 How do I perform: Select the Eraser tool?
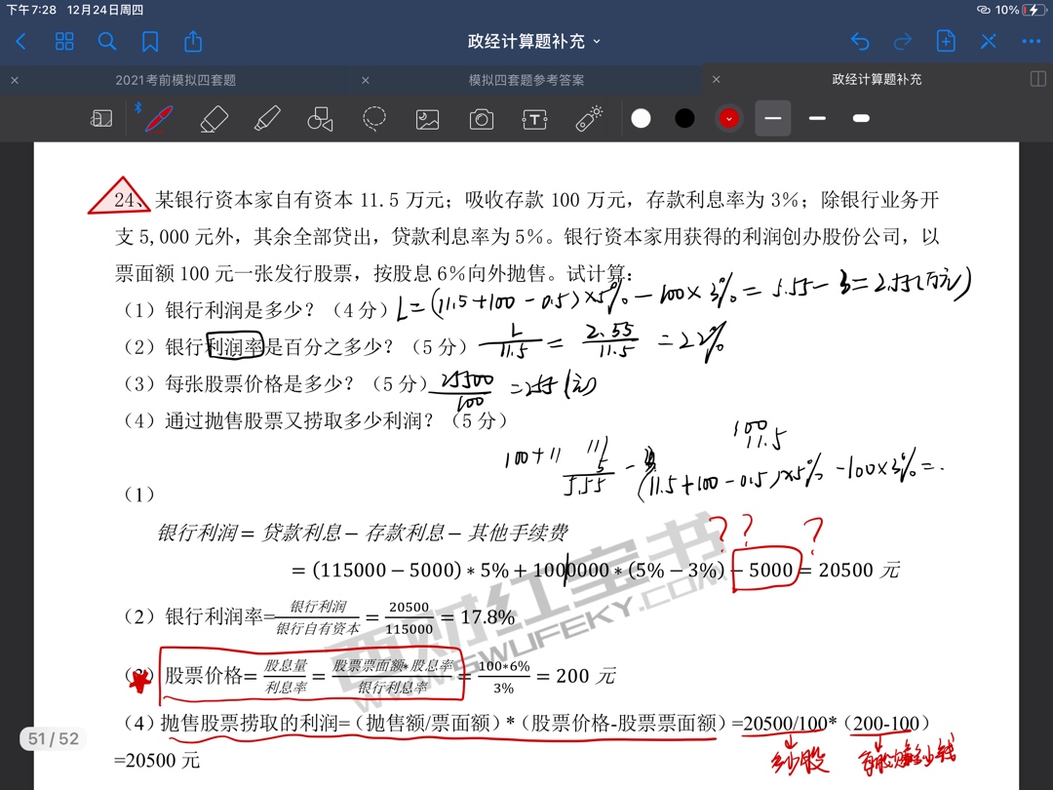(x=214, y=120)
